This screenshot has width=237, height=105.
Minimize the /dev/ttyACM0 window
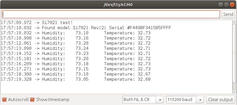221,5
